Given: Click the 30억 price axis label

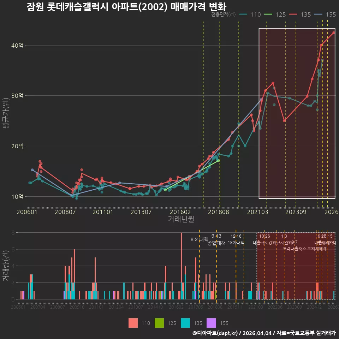Looking at the screenshot, I should pyautogui.click(x=17, y=96).
